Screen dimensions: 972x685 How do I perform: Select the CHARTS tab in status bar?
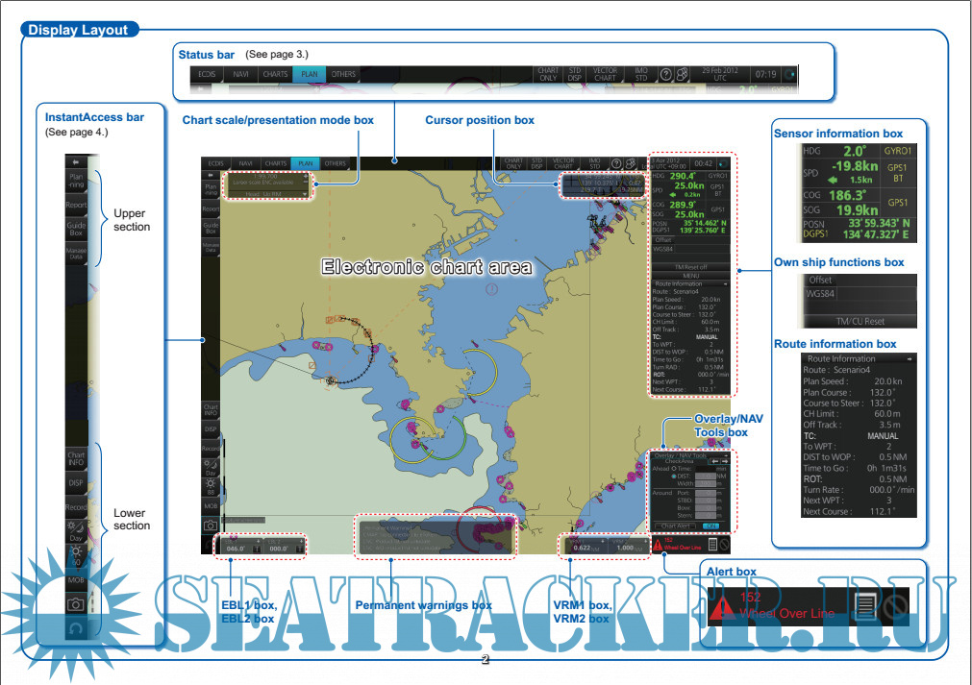pyautogui.click(x=275, y=75)
